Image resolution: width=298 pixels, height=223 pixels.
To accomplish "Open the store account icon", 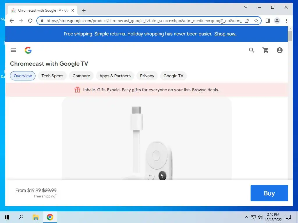I will pyautogui.click(x=280, y=50).
